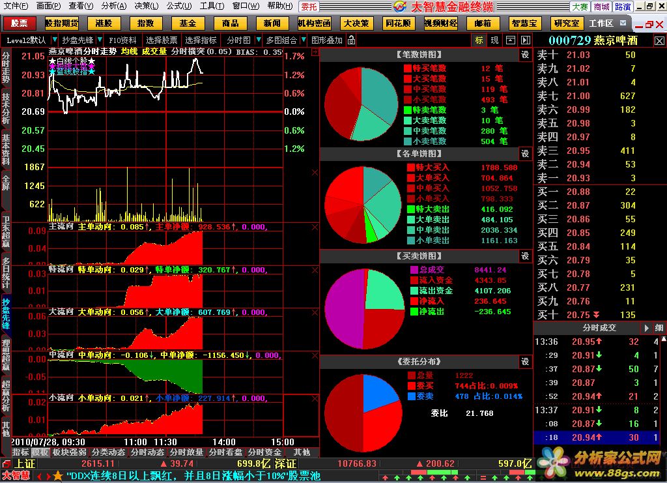This screenshot has width=667, height=483.
Task: Click the 选择指标 button
Action: (201, 40)
